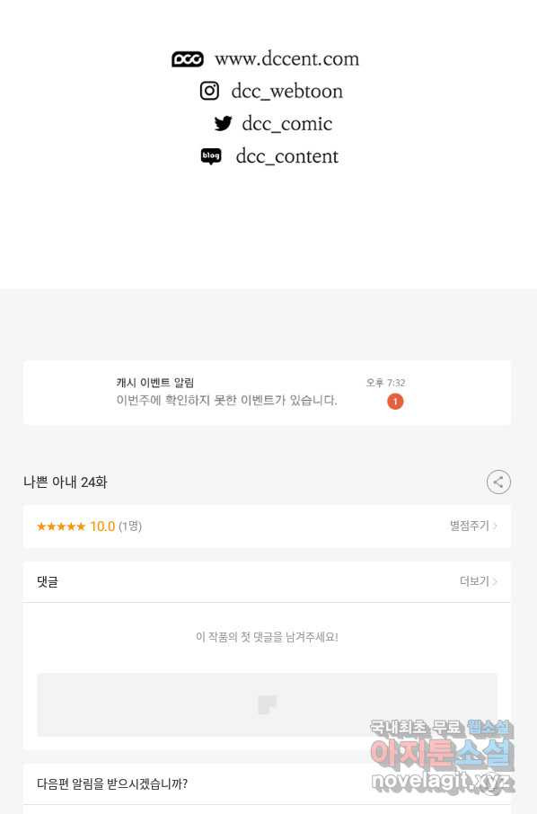
Task: Visit the www.dccent.com website link
Action: pyautogui.click(x=287, y=58)
